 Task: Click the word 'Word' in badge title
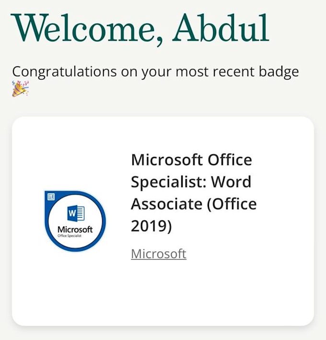[x=231, y=182]
